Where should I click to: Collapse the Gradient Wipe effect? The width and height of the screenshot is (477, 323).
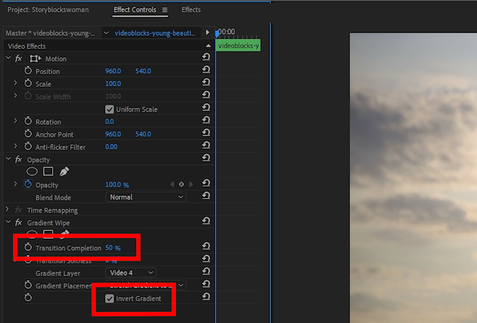[8, 222]
